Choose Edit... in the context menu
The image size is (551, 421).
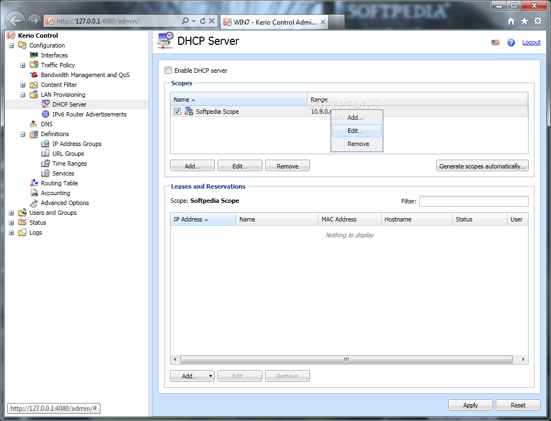(356, 131)
